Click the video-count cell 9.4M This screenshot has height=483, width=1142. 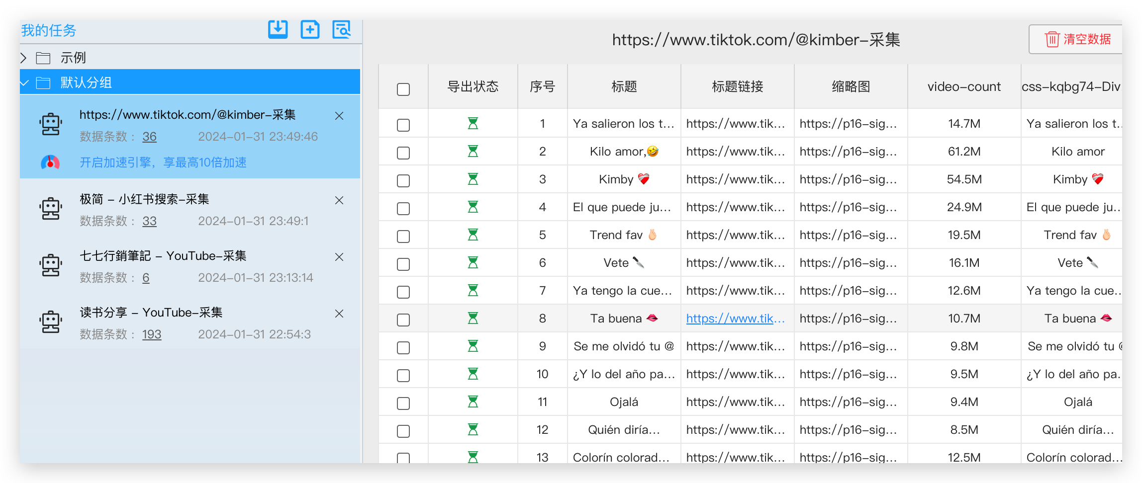964,402
